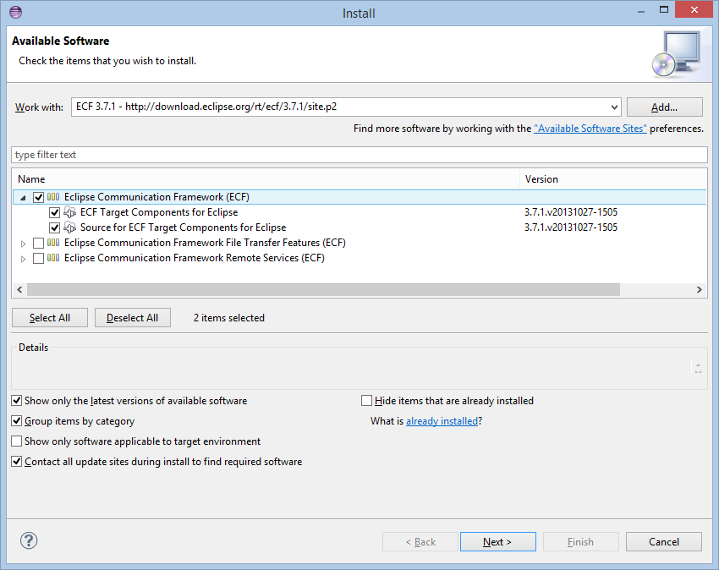Proceed with the Next > button

(x=498, y=541)
